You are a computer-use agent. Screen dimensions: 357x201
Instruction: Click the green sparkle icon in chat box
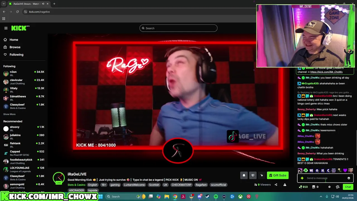pos(302,178)
